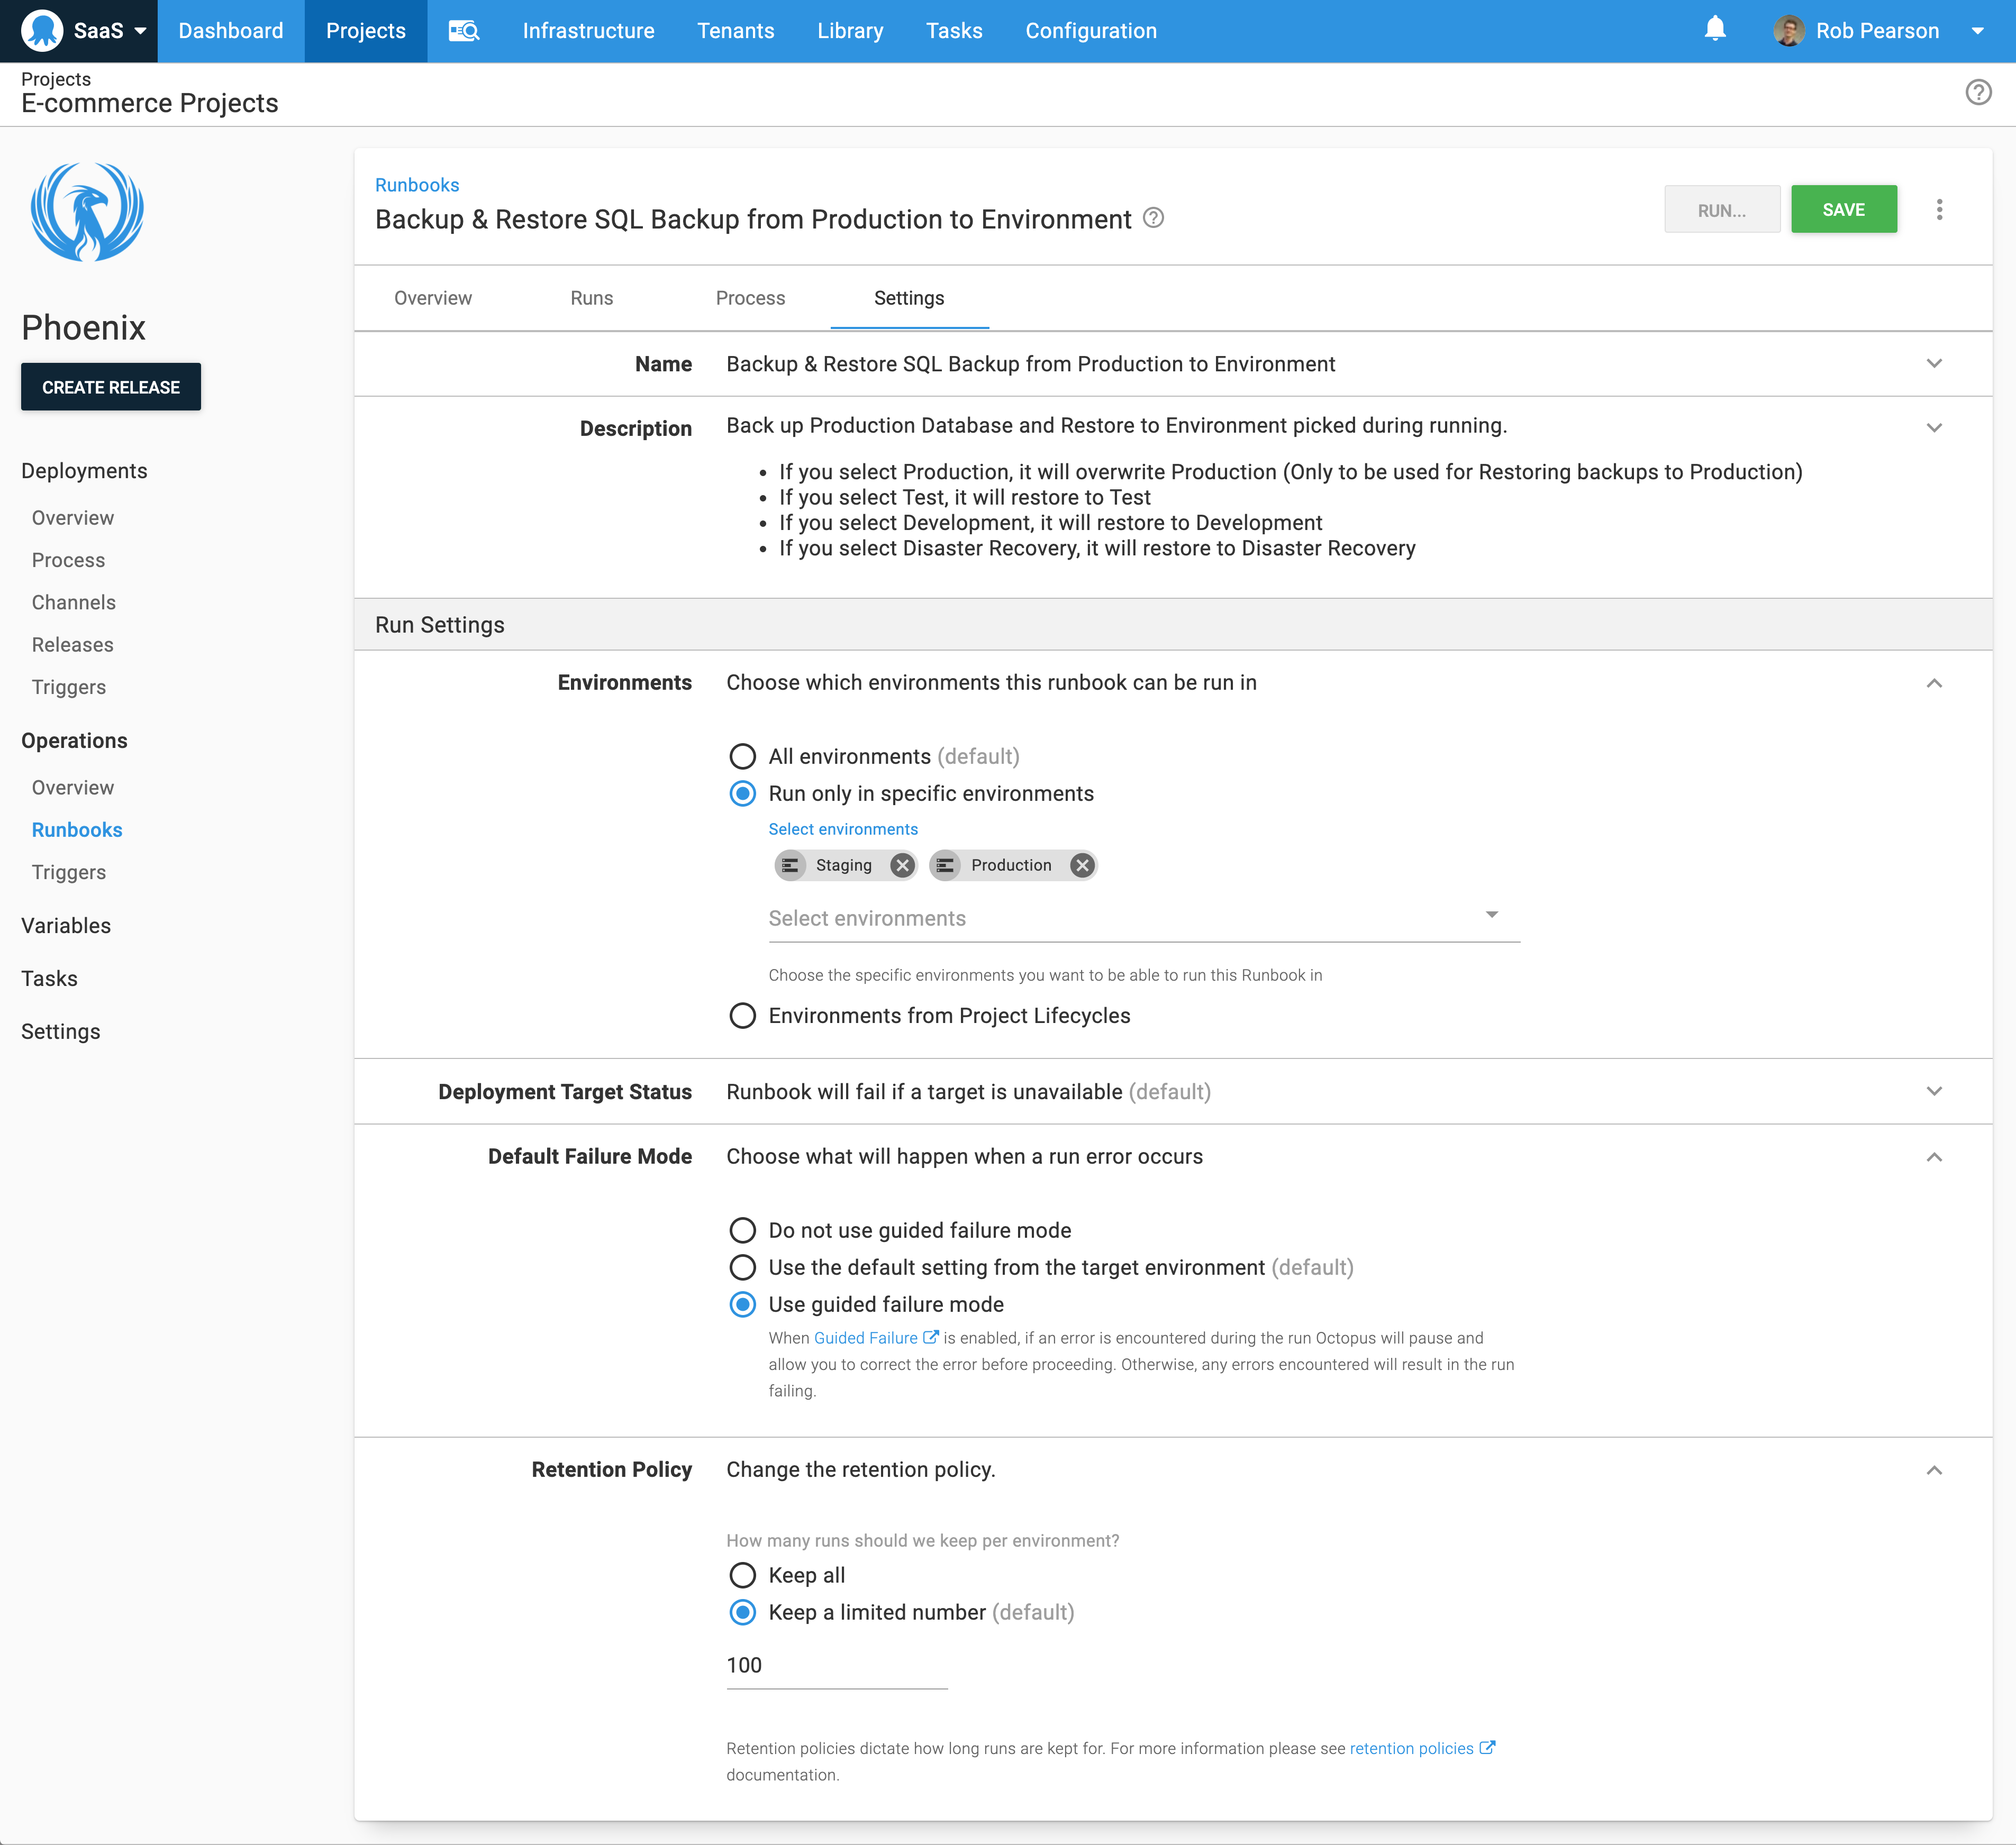Click Rob Pearson's avatar
Viewport: 2016px width, 1845px height.
[1789, 30]
